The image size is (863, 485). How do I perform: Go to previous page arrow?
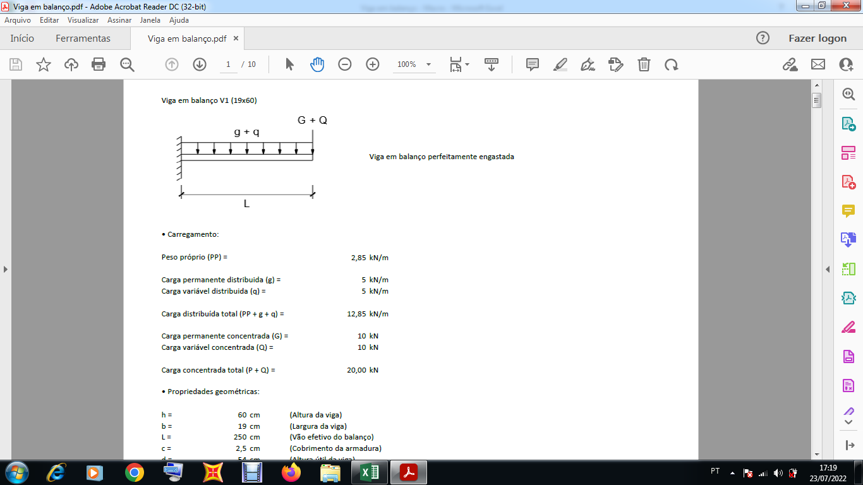[x=172, y=64]
